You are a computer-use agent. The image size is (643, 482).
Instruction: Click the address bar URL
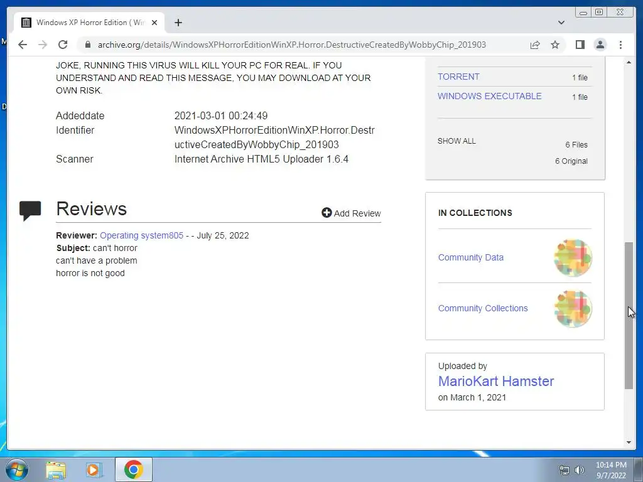point(291,45)
